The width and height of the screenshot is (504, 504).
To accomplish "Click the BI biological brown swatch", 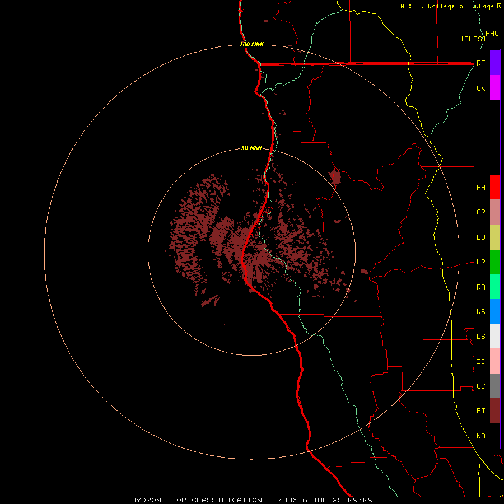I will 494,411.
